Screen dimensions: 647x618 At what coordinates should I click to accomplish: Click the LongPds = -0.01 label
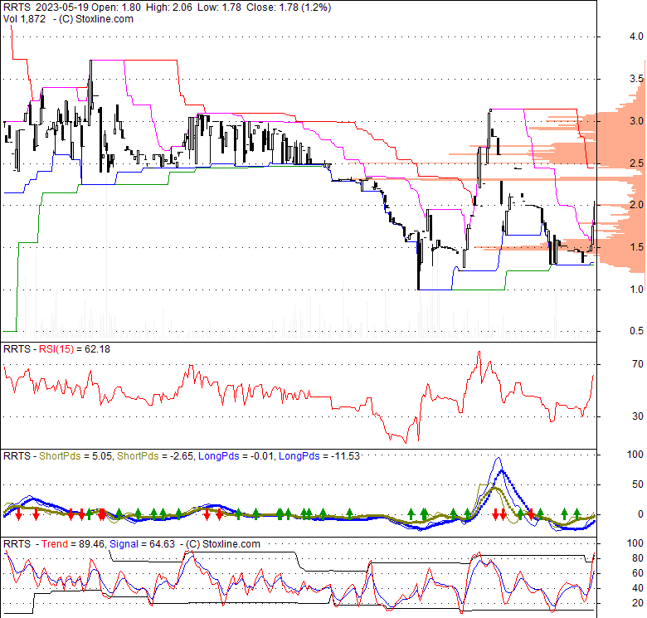coord(236,456)
